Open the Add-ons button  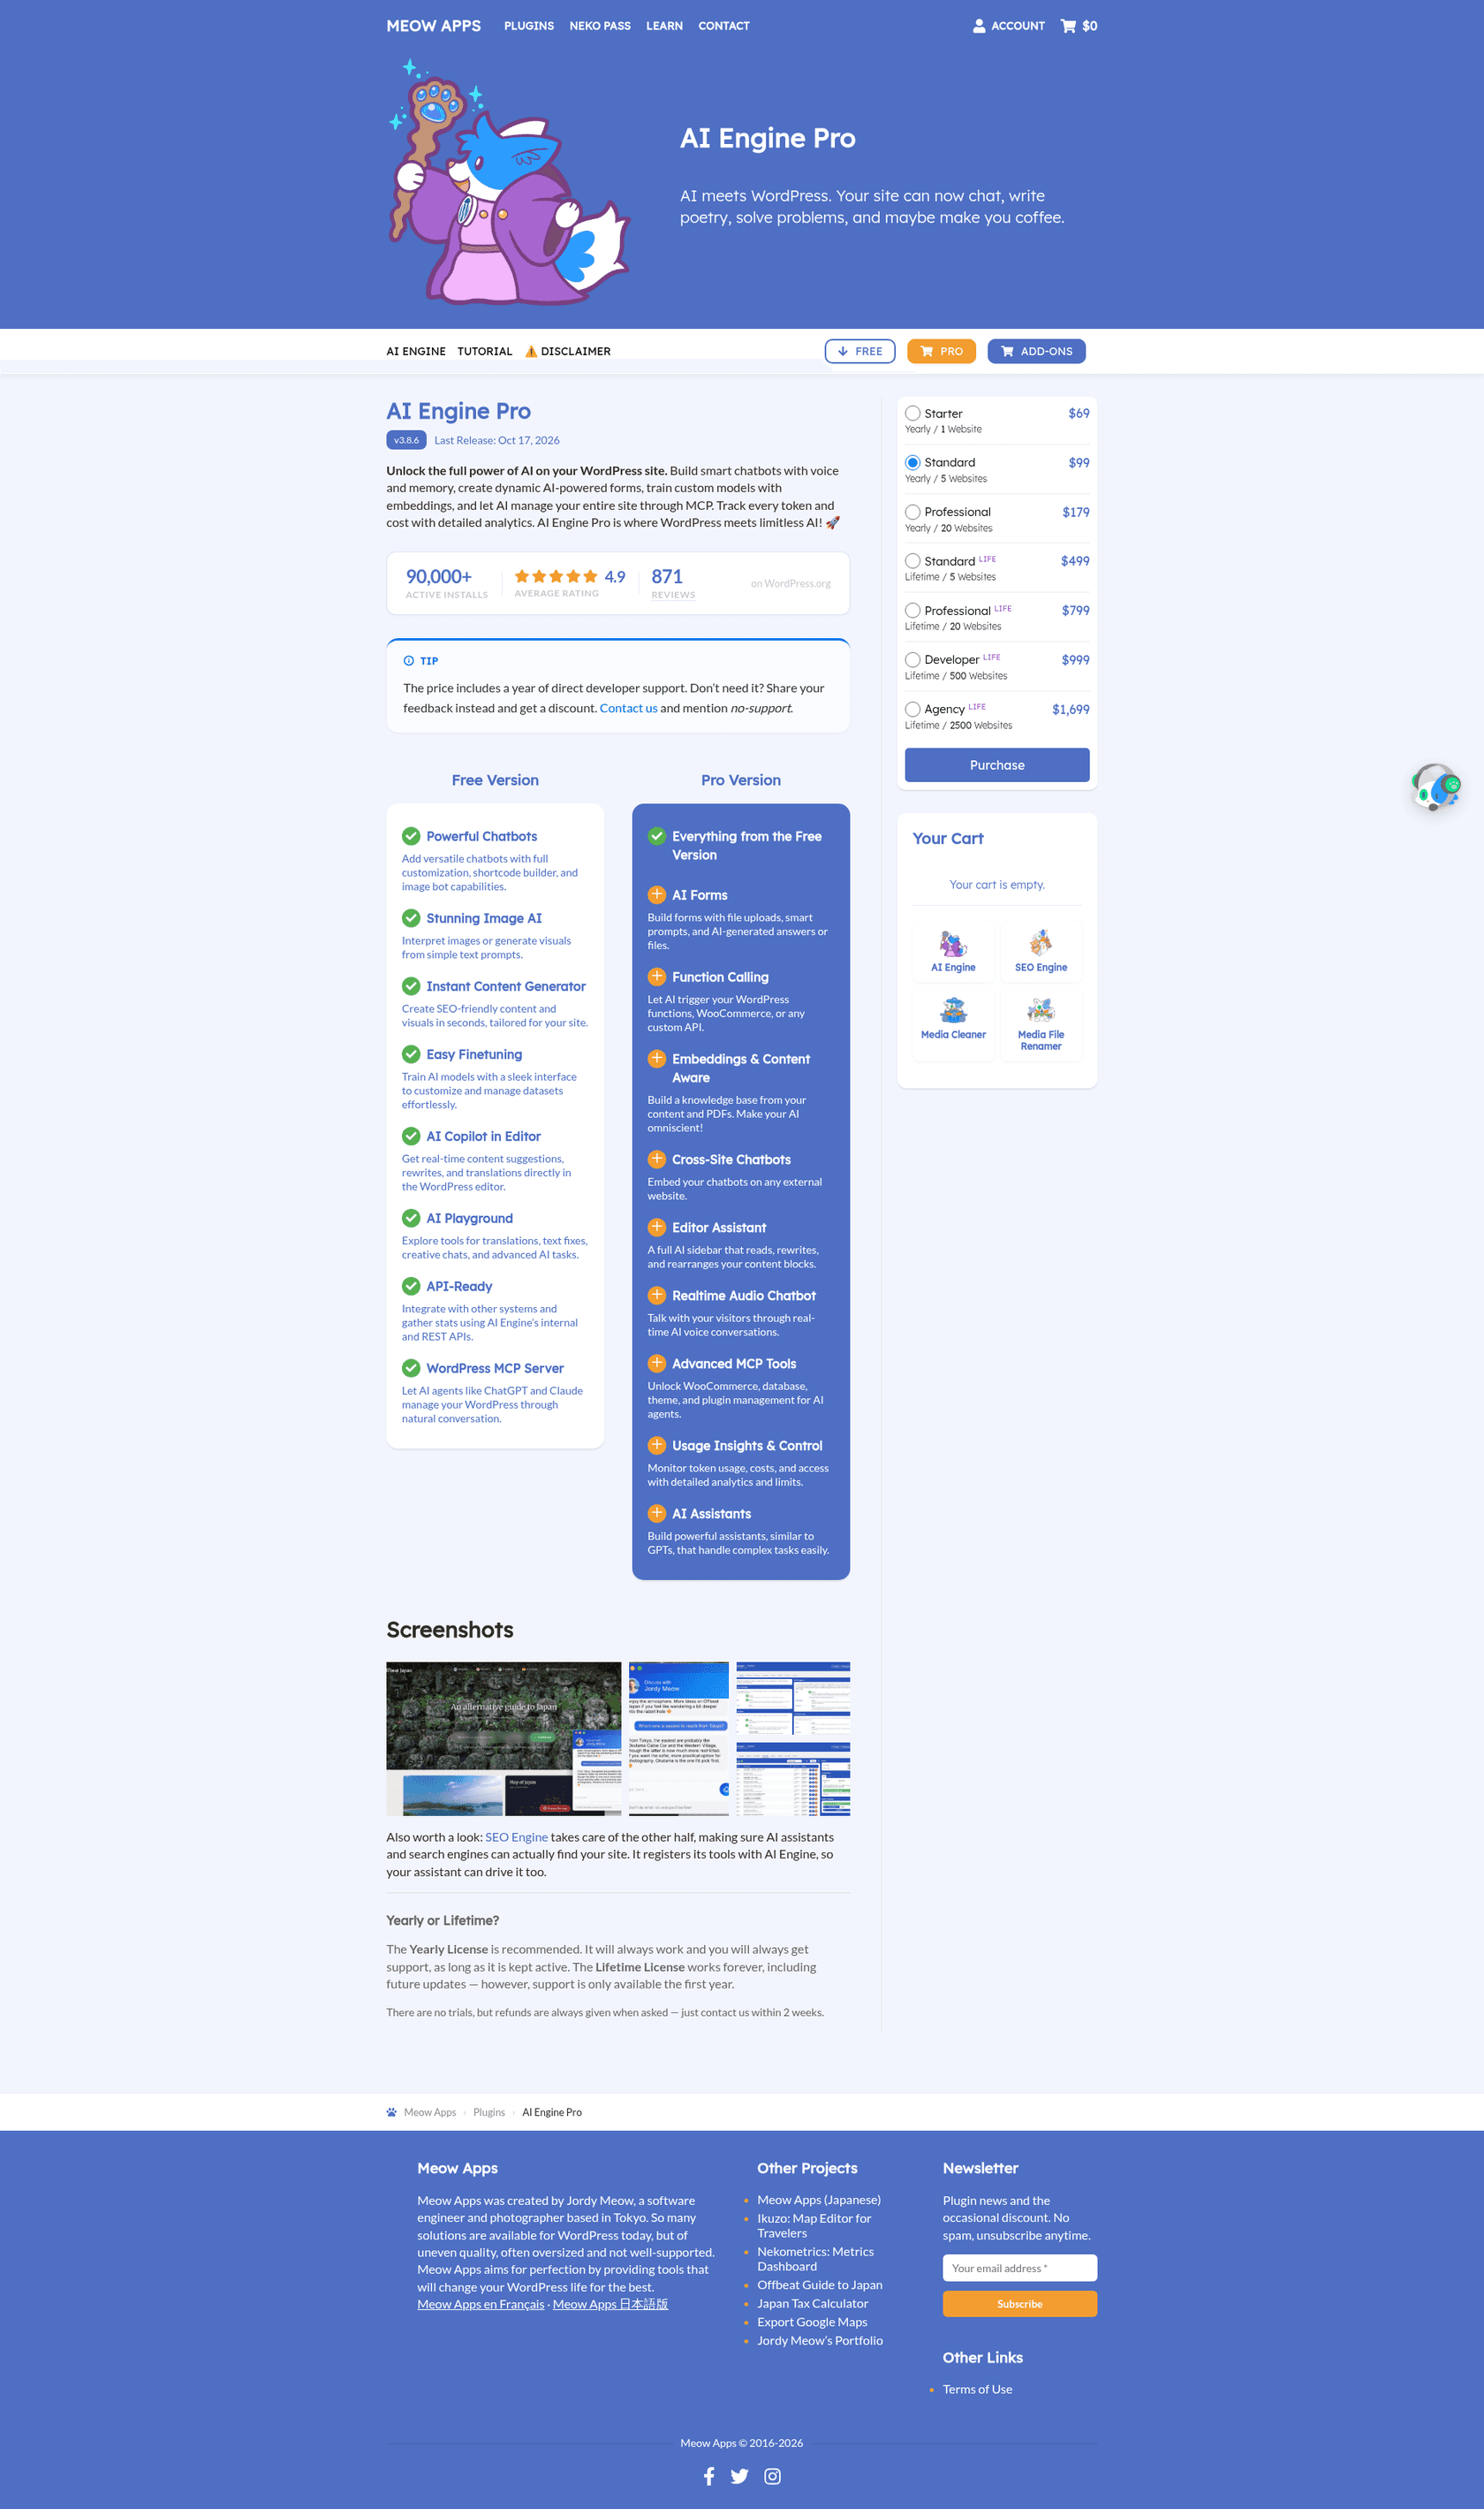1036,351
